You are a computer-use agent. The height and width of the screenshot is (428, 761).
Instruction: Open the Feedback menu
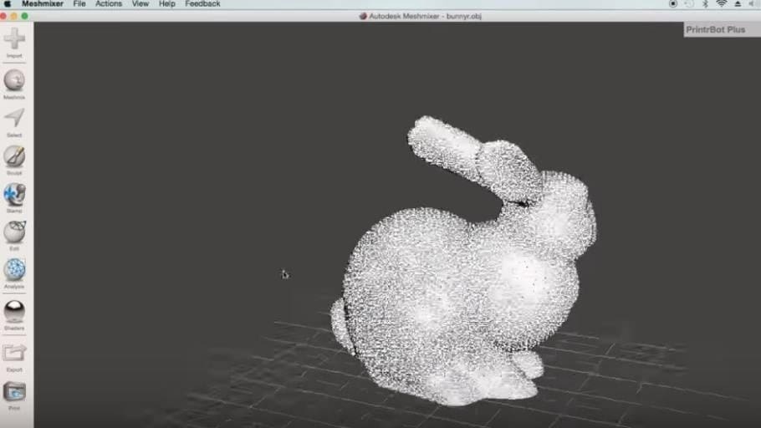(x=202, y=4)
